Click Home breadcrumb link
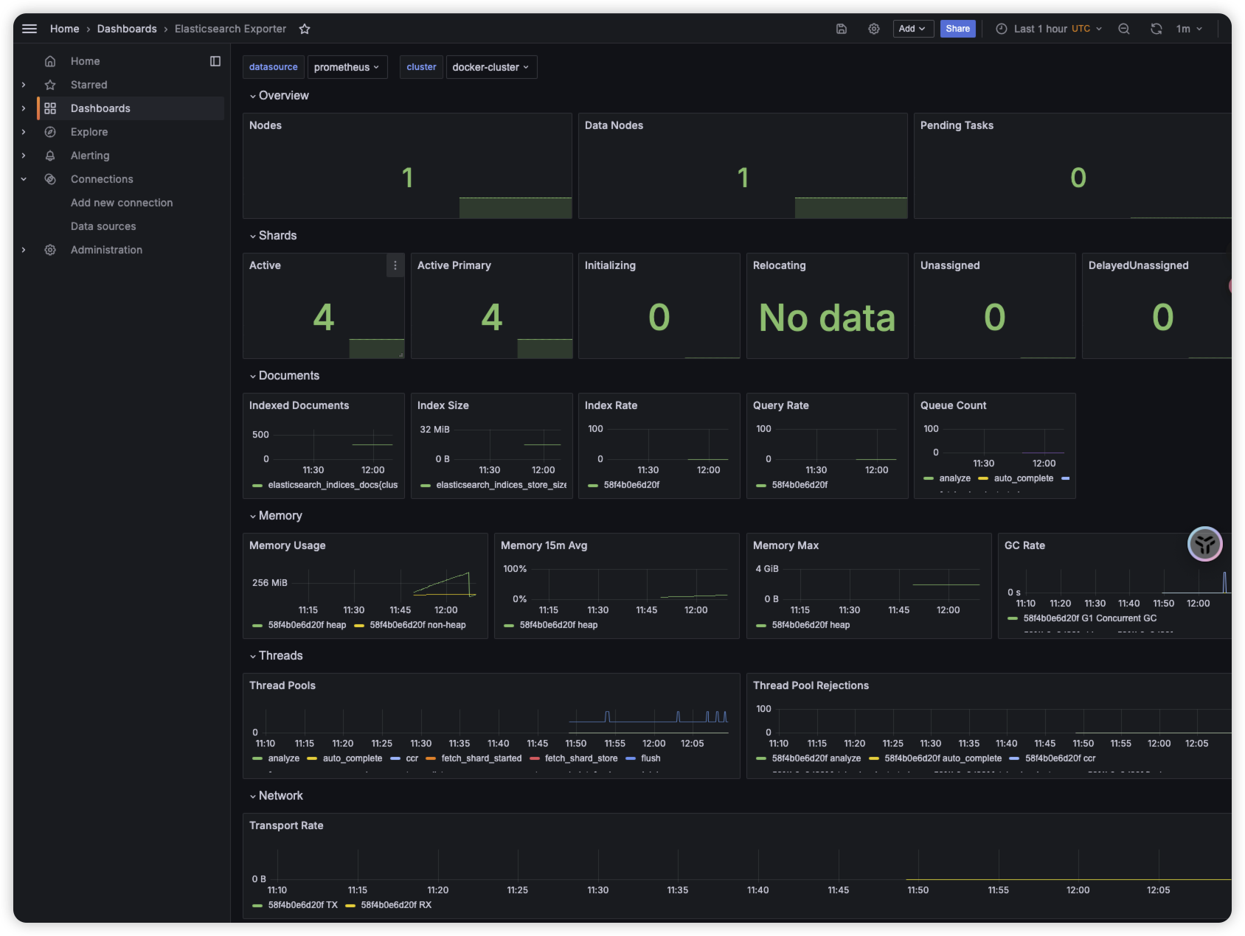The image size is (1245, 936). tap(64, 29)
